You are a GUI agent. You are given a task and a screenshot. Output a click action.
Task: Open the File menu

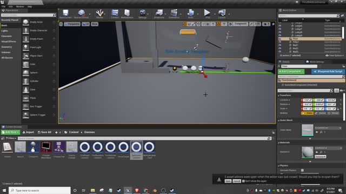click(4, 6)
